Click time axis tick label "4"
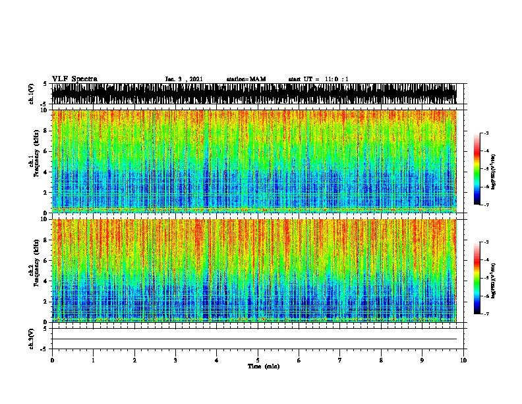 click(216, 360)
